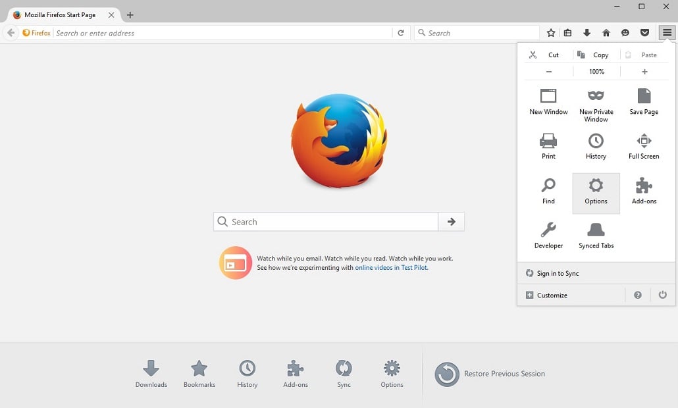Image resolution: width=678 pixels, height=408 pixels.
Task: Click Sign in to Sync
Action: 596,273
